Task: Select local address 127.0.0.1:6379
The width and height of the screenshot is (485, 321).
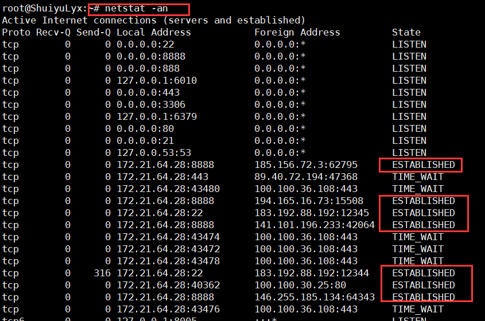Action: tap(157, 117)
